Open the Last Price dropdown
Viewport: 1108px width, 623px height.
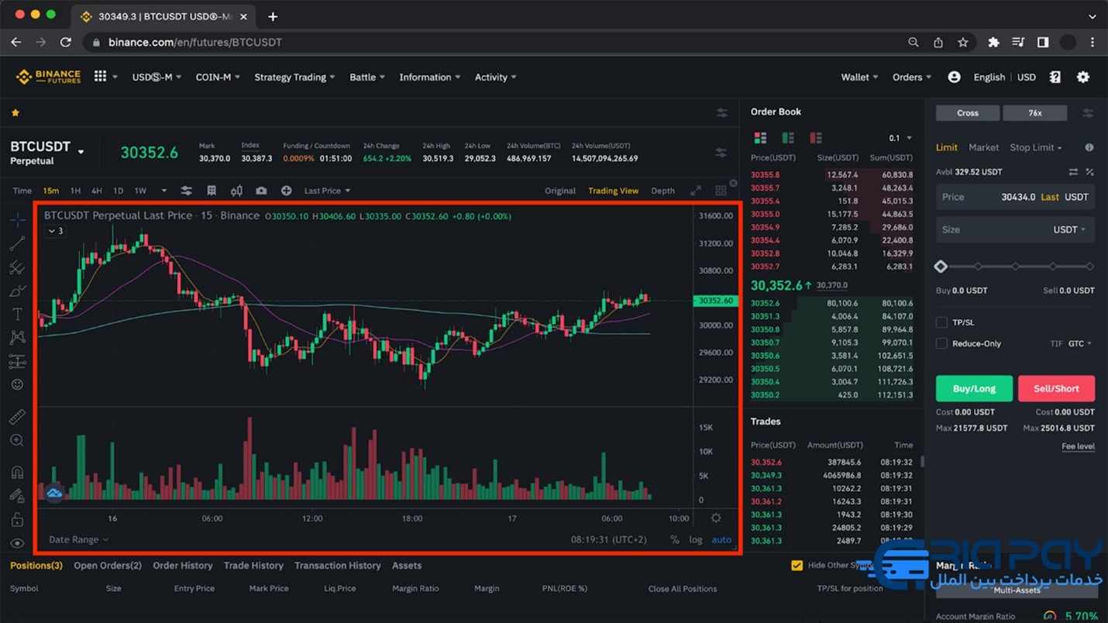pyautogui.click(x=327, y=191)
